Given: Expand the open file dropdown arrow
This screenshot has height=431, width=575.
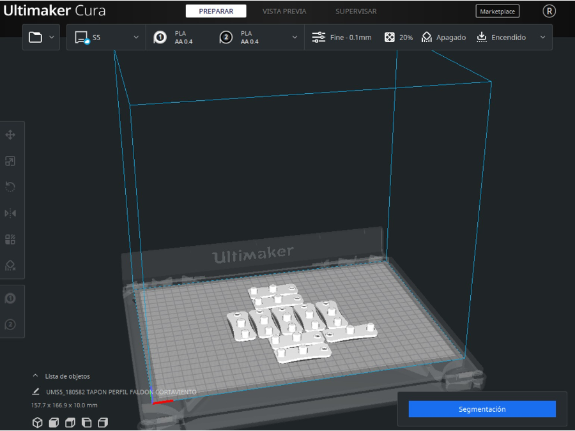Looking at the screenshot, I should click(x=52, y=38).
